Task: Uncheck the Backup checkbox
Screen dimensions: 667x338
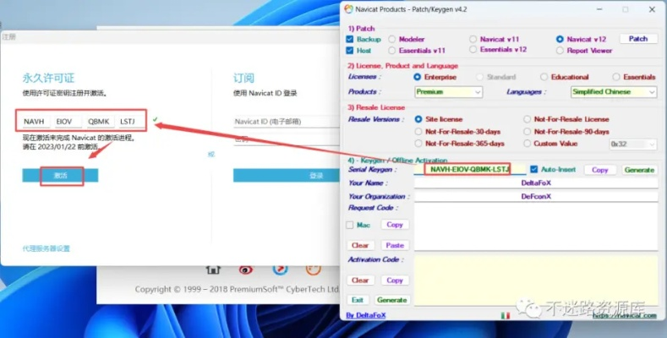Action: (351, 39)
